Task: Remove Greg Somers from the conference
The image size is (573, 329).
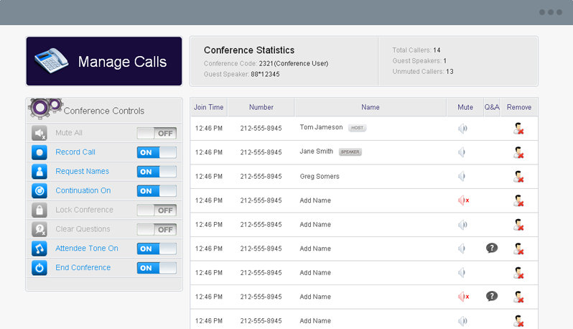Action: click(x=518, y=177)
